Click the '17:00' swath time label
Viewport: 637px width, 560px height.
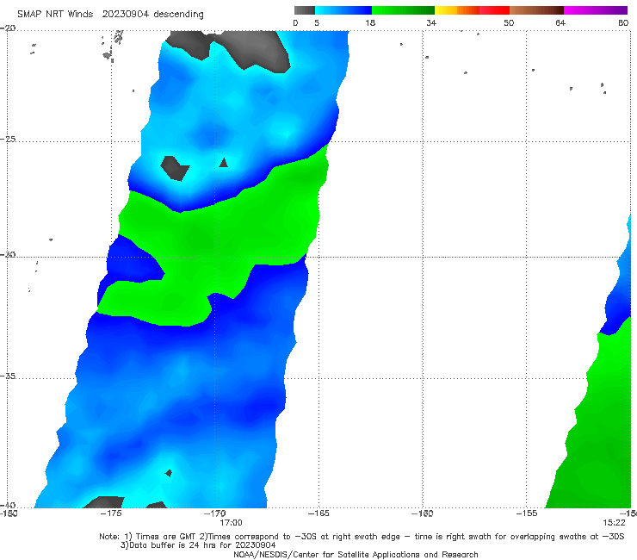pos(232,523)
